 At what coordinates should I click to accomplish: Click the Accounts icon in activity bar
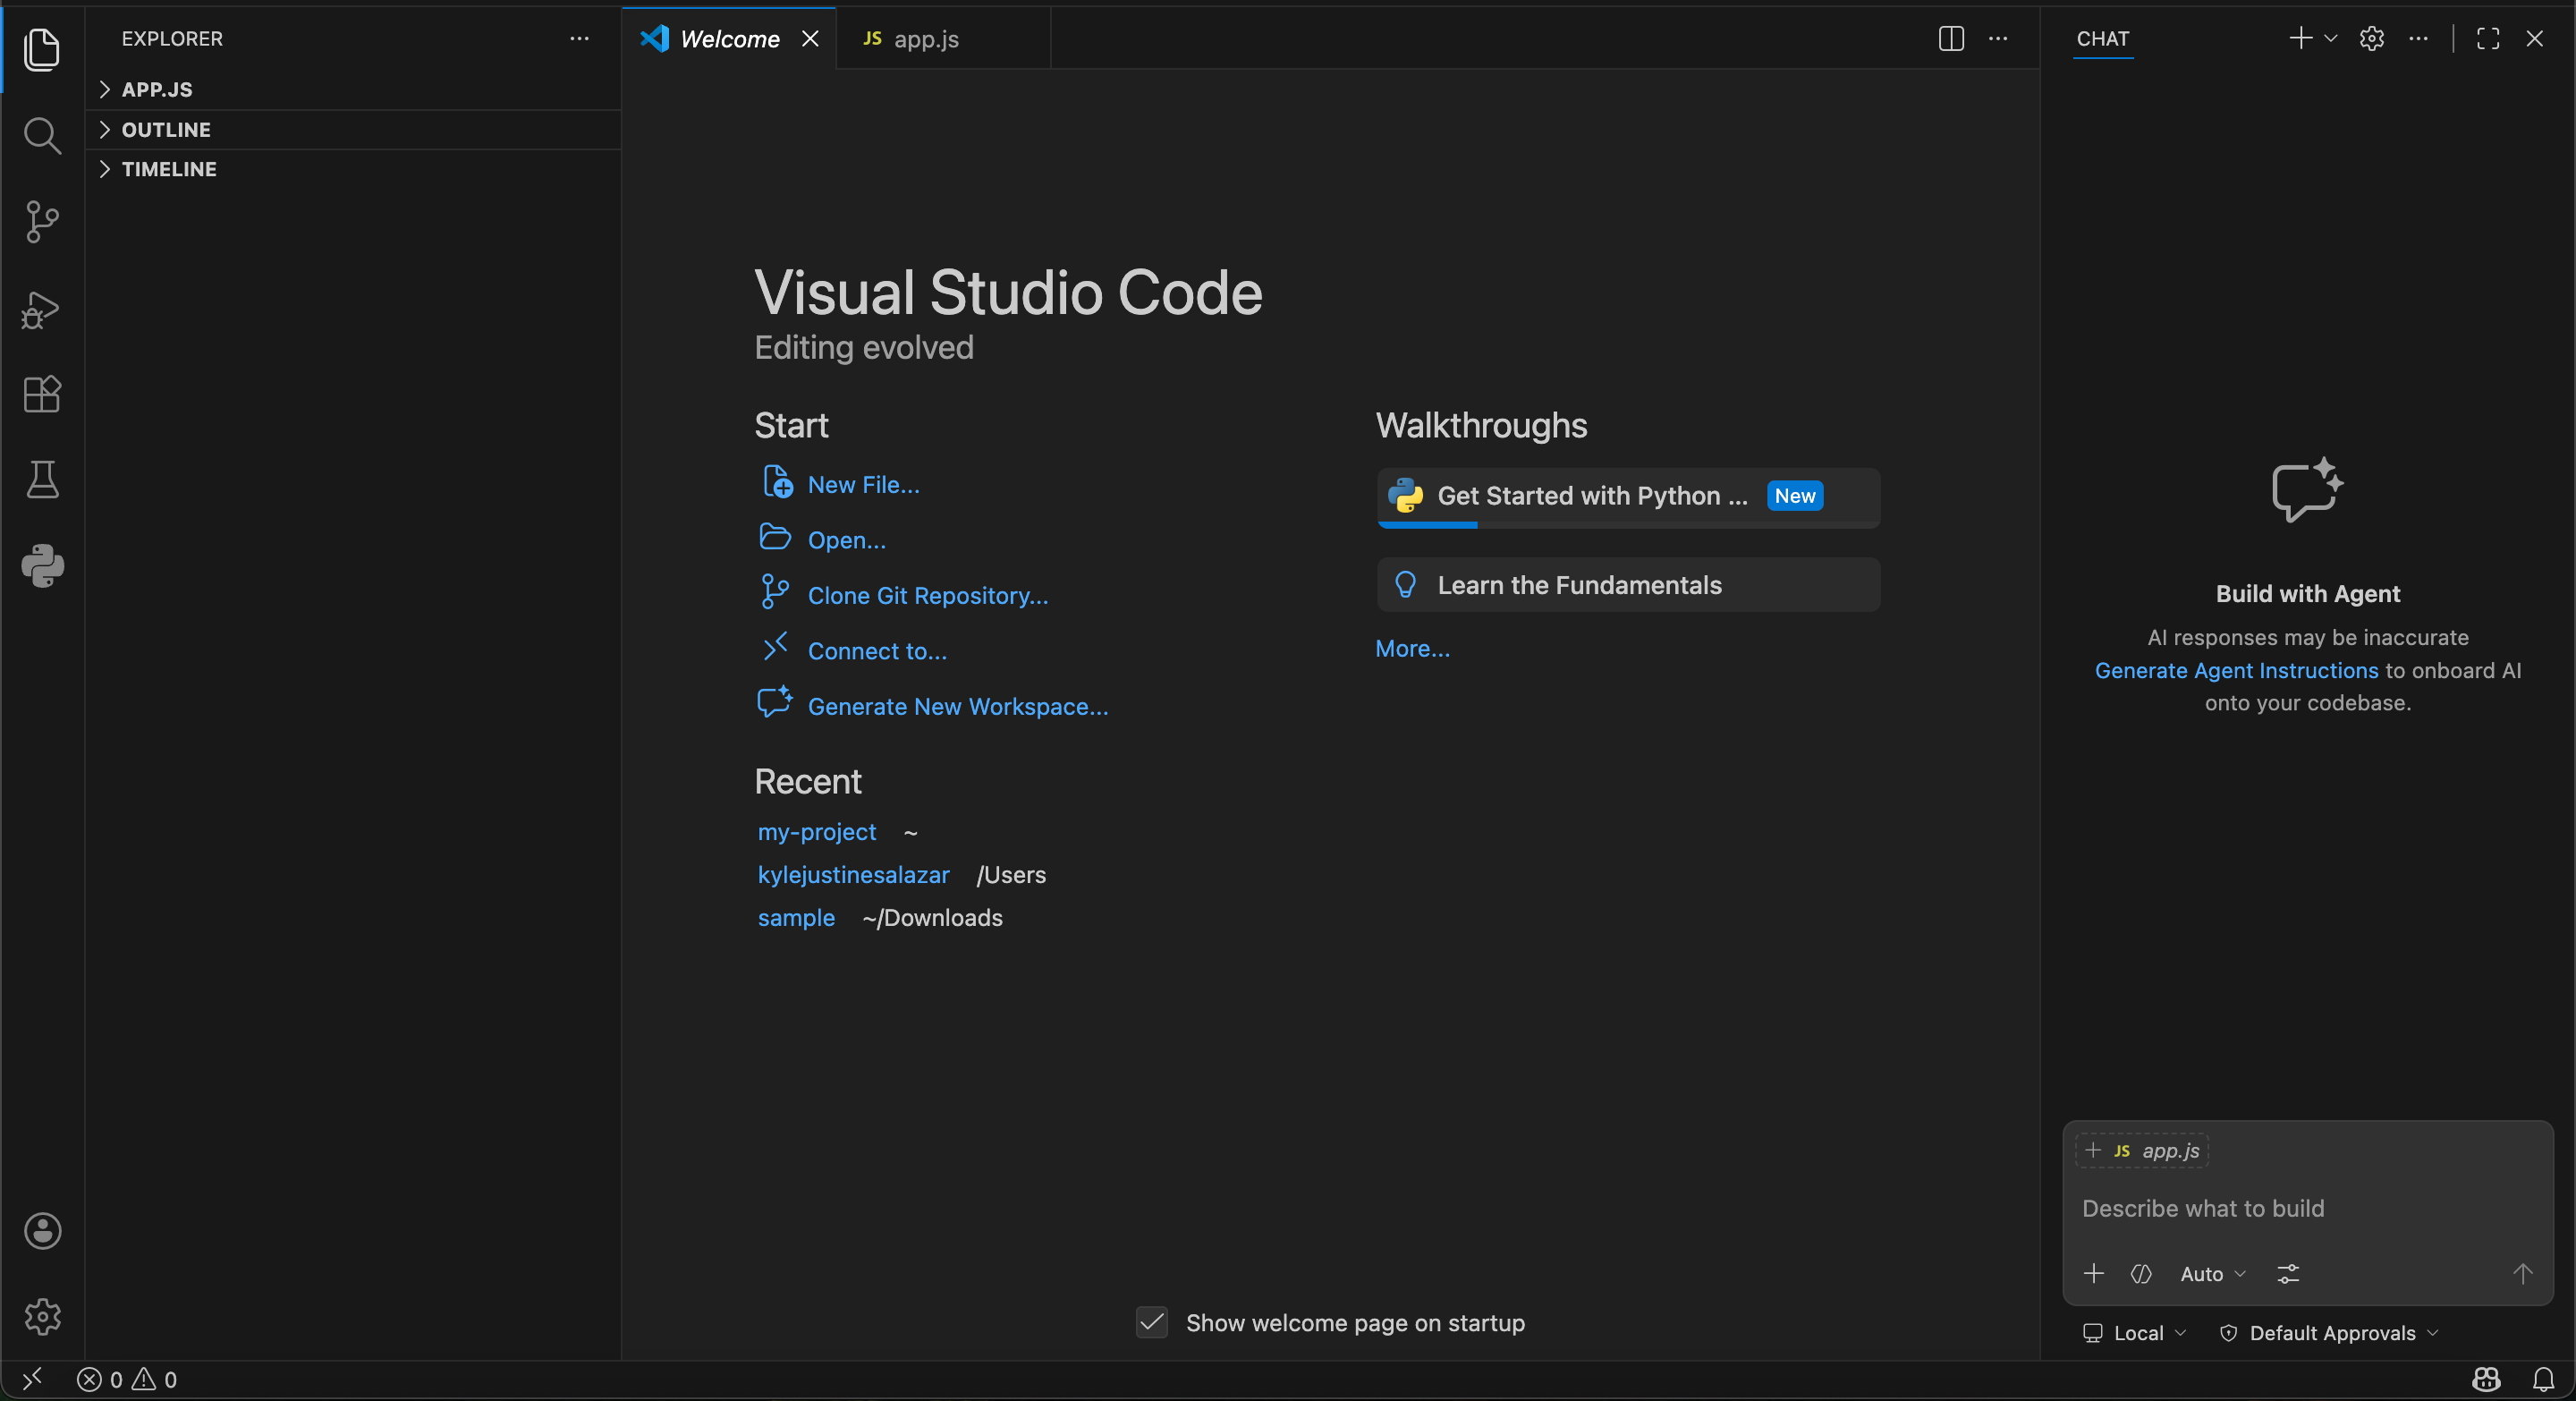click(42, 1231)
